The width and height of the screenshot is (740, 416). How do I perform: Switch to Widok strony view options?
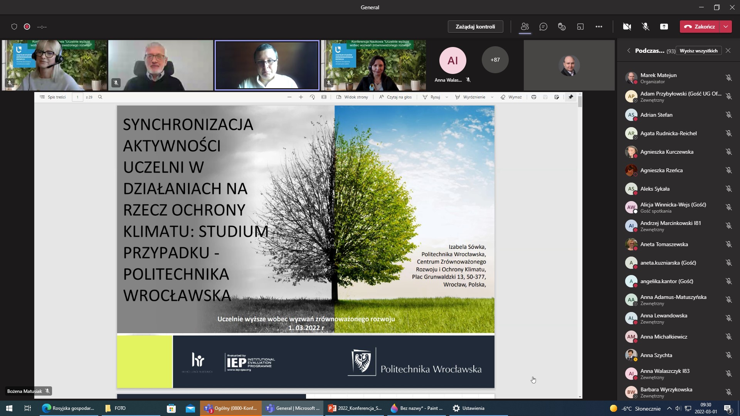point(353,97)
